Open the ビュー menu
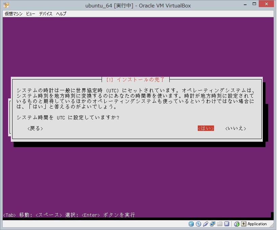Viewport: 277px width, 230px height. click(x=30, y=14)
